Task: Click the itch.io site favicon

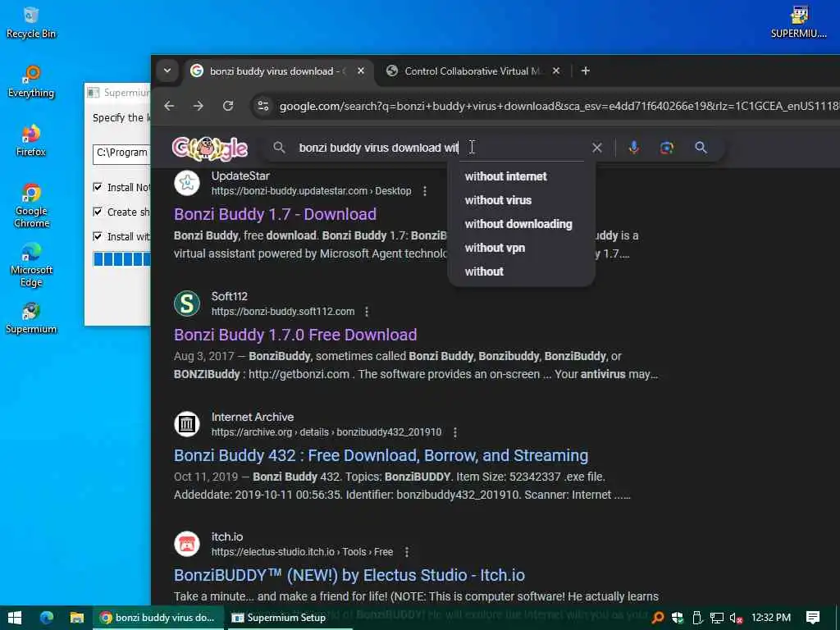Action: [187, 544]
